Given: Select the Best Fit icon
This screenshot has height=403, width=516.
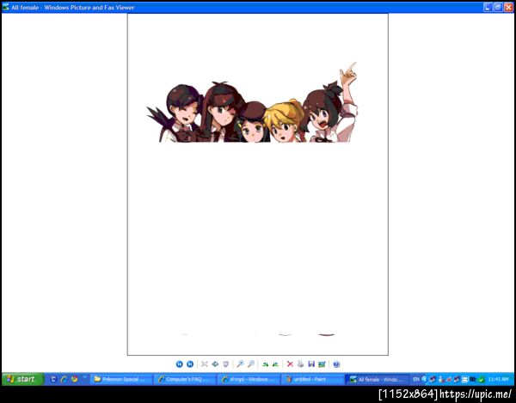Looking at the screenshot, I should coord(205,363).
